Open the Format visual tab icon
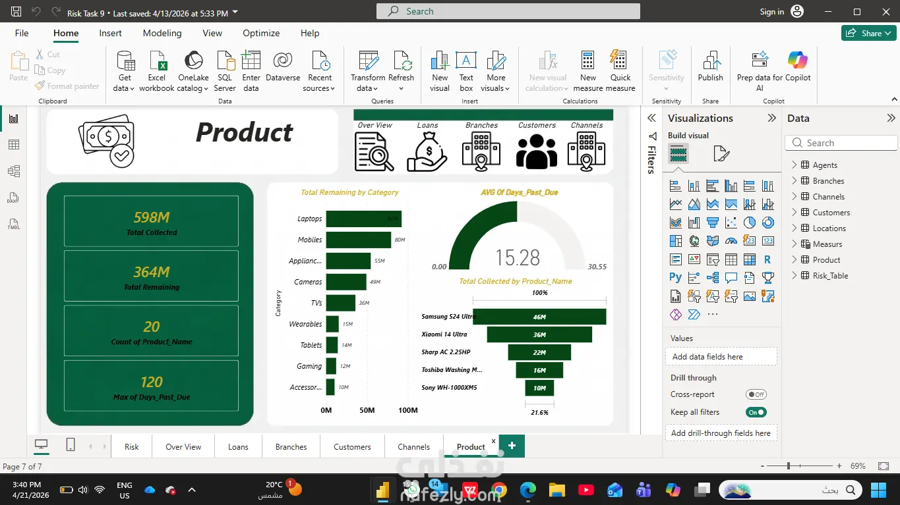The height and width of the screenshot is (505, 900). [721, 154]
